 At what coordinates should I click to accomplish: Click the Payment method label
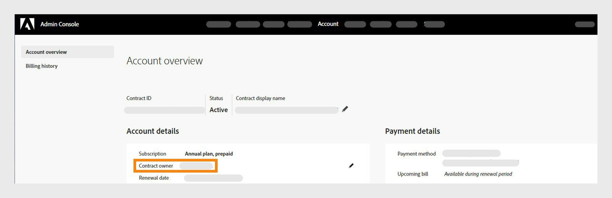pyautogui.click(x=417, y=154)
